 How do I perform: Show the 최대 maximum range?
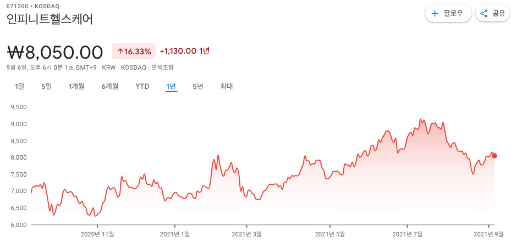click(226, 87)
